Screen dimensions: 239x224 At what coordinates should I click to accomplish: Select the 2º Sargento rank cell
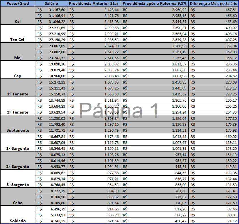coord(18,167)
